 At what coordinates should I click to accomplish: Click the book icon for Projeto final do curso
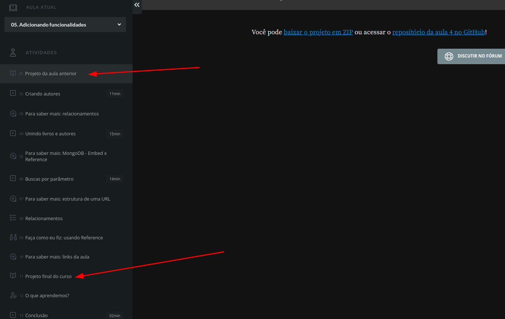13,275
